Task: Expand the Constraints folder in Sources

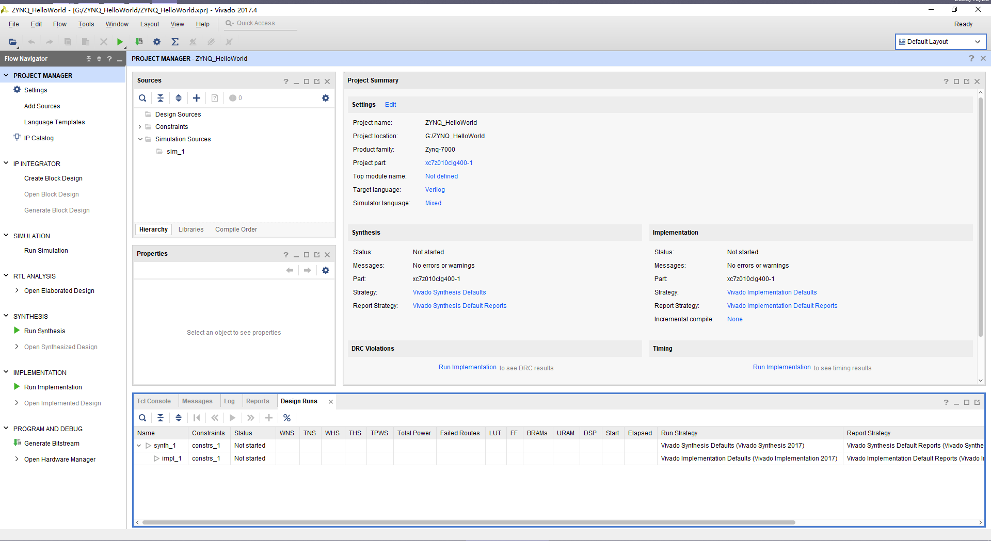Action: pyautogui.click(x=140, y=127)
